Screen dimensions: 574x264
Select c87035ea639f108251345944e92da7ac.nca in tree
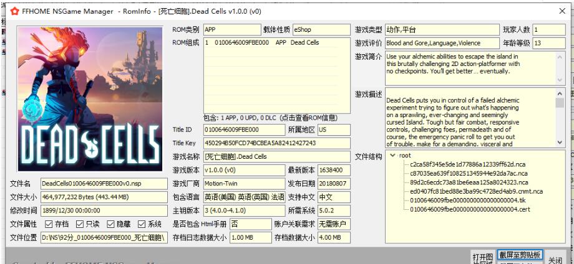(469, 174)
